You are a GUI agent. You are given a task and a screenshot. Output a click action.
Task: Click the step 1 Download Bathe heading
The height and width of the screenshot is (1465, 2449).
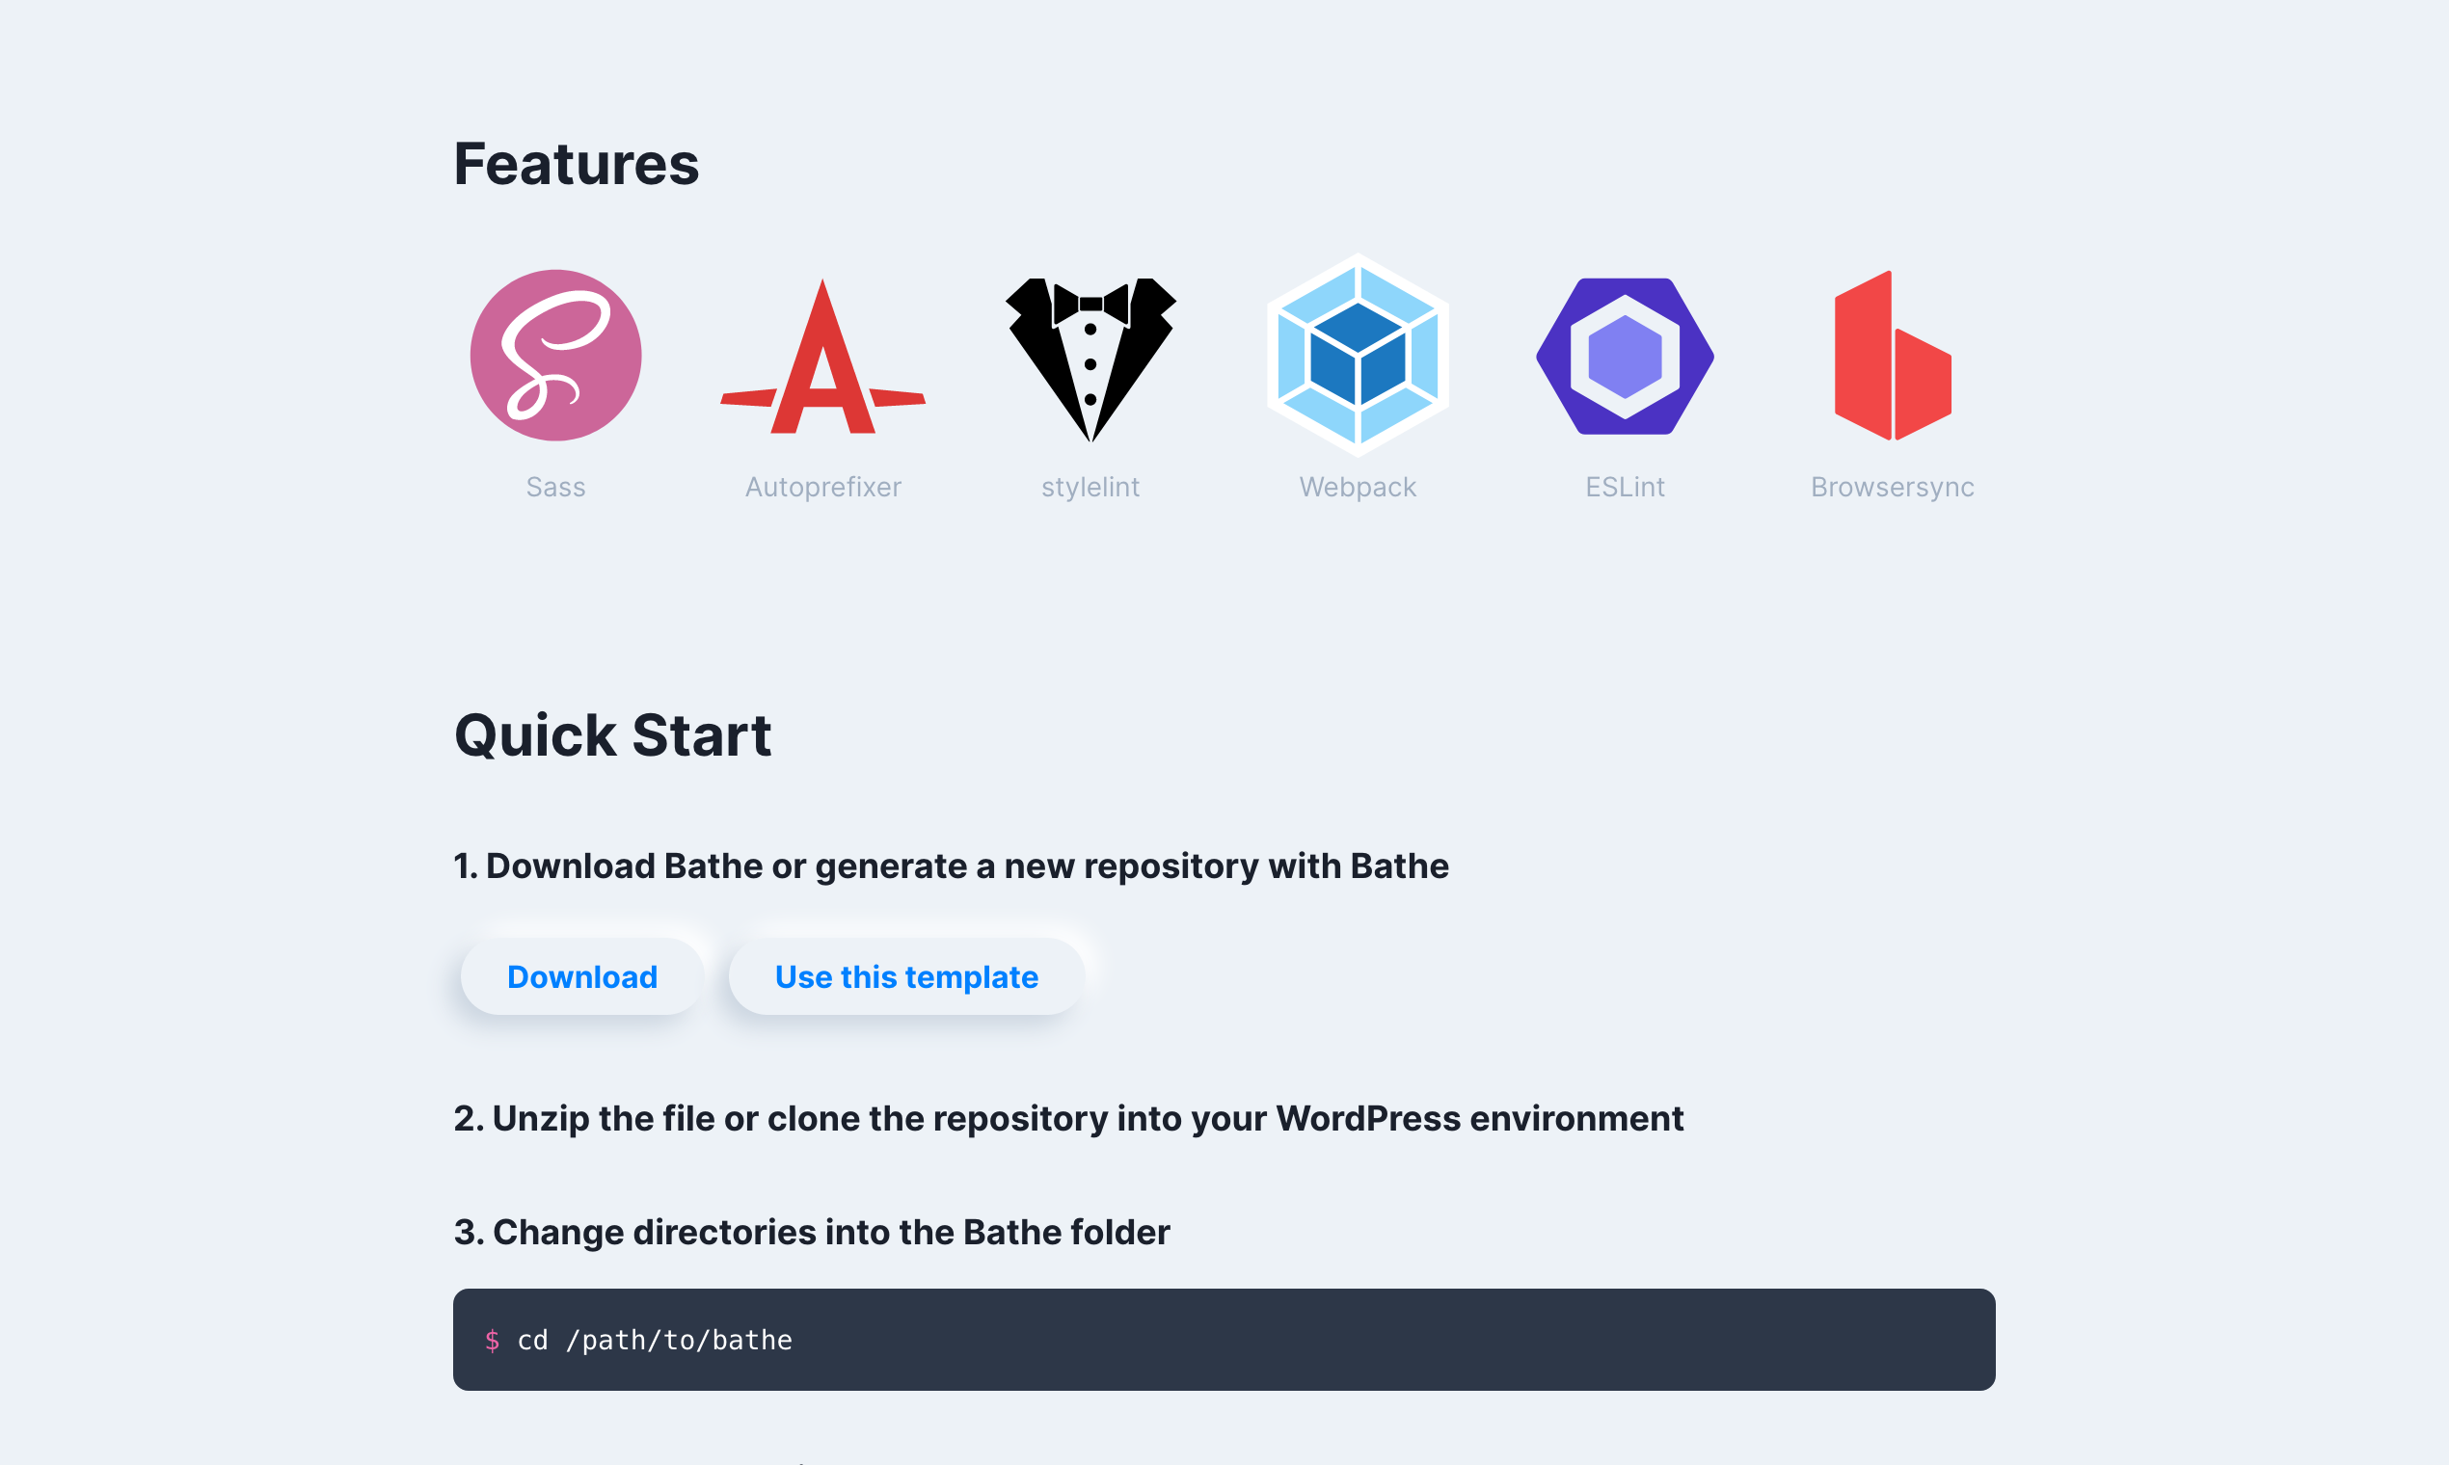point(950,866)
